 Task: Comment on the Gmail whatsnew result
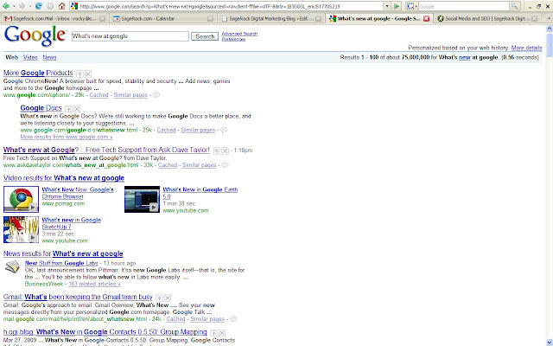pos(233,319)
